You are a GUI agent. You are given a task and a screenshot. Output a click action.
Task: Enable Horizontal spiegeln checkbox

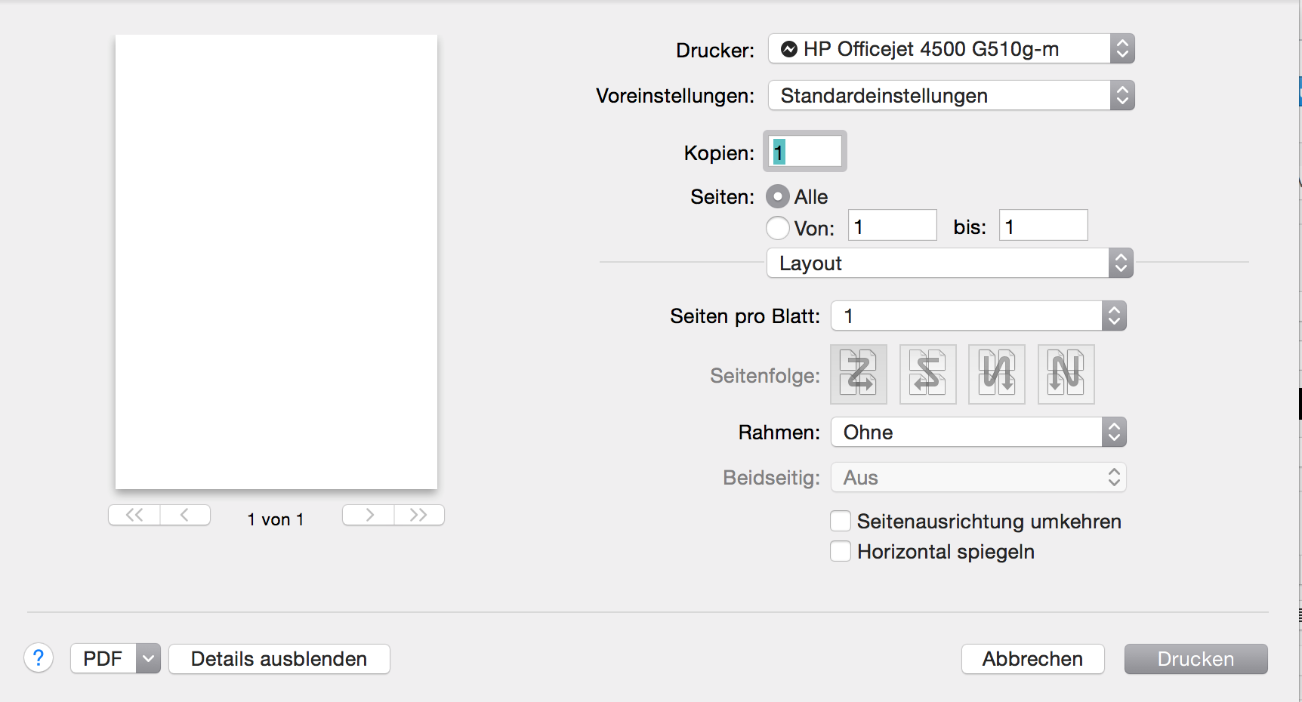coord(841,552)
